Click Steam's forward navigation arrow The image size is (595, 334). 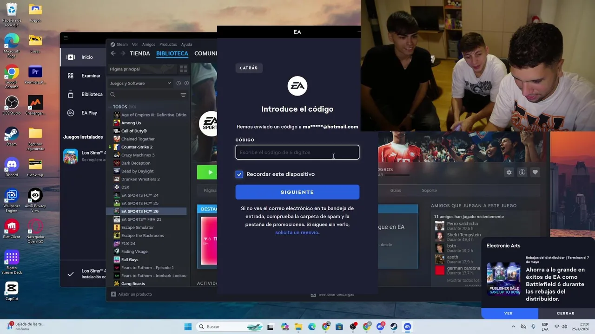123,53
